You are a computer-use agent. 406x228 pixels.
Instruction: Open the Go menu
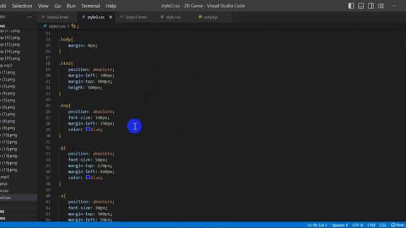point(58,6)
